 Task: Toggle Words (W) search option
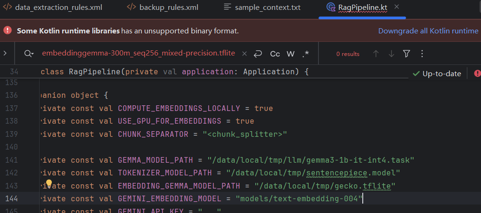coord(291,54)
